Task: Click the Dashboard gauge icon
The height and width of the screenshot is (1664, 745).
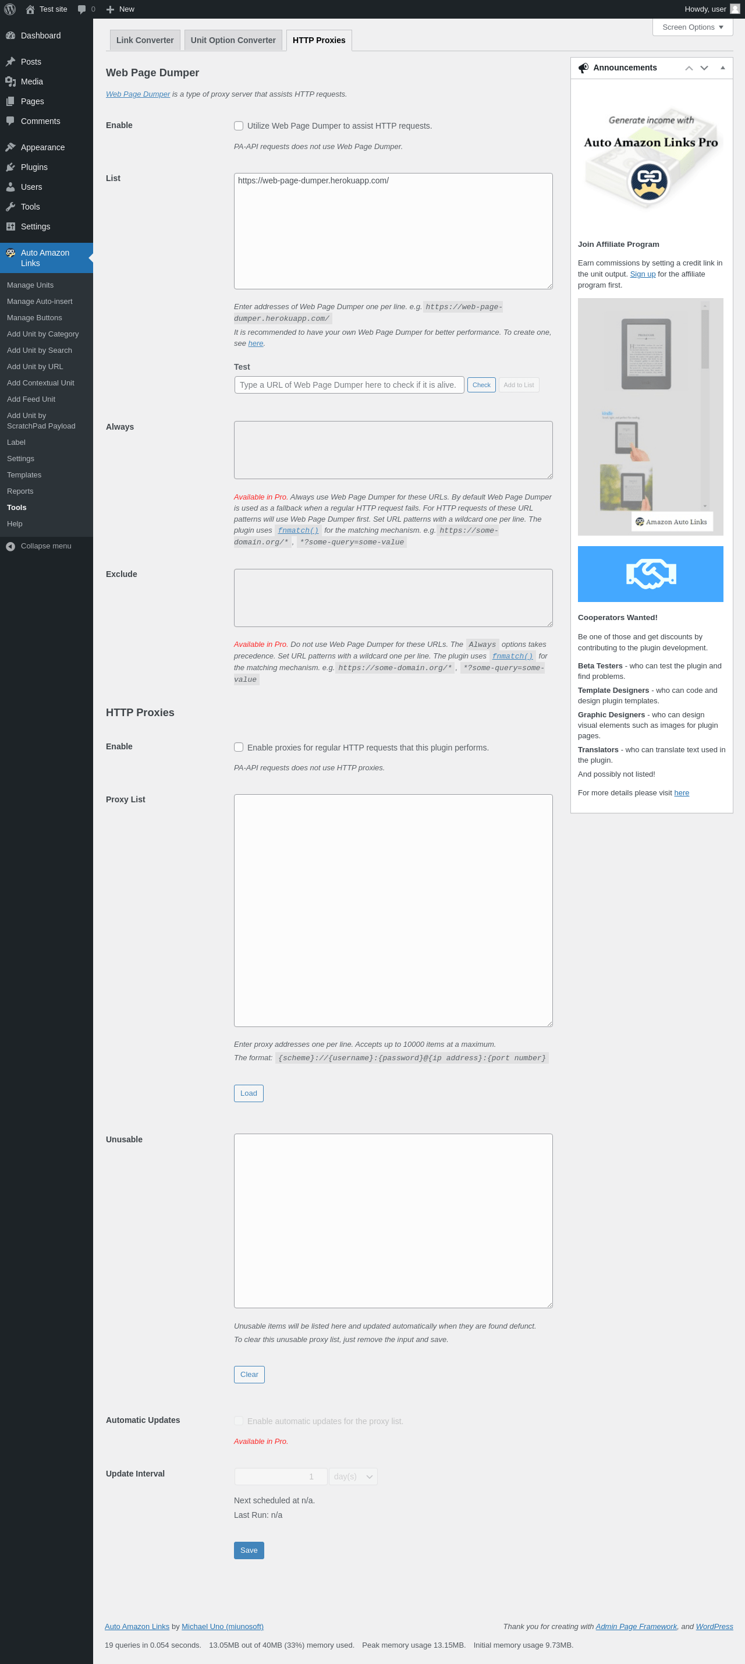Action: pyautogui.click(x=10, y=36)
